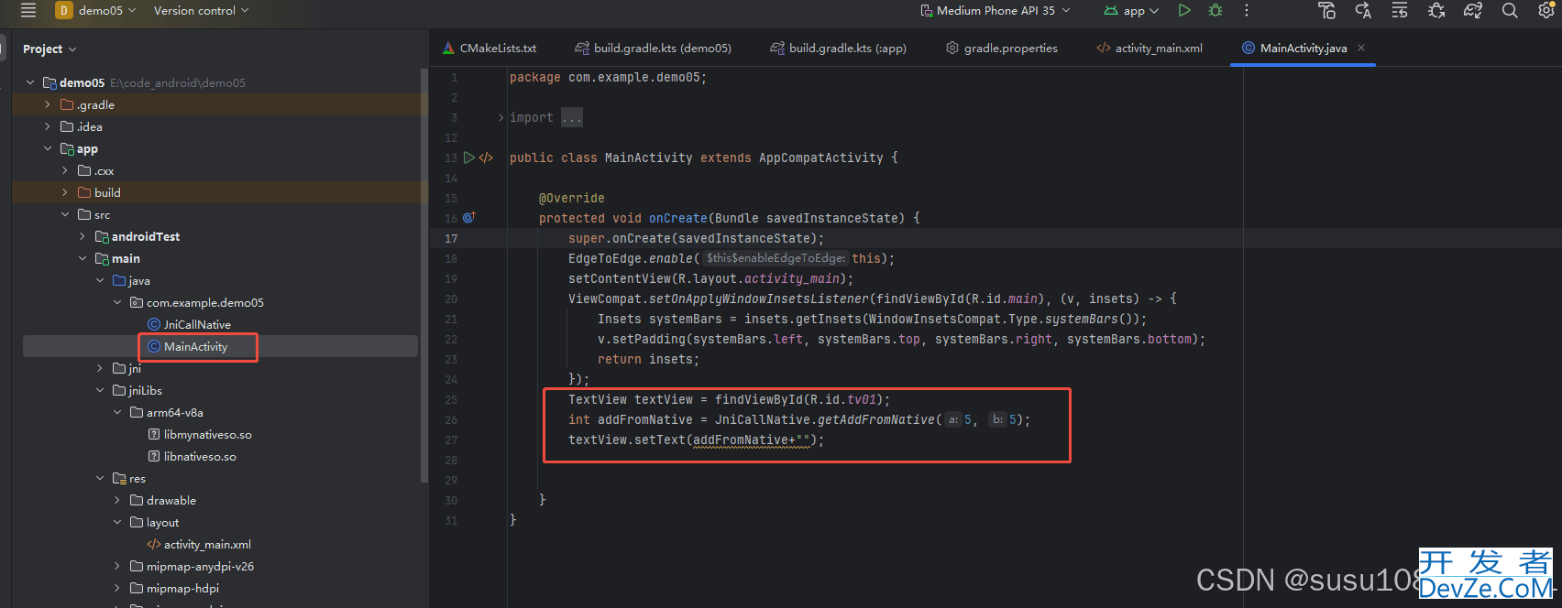
Task: Select the arm64-v8a folder
Action: tap(174, 412)
